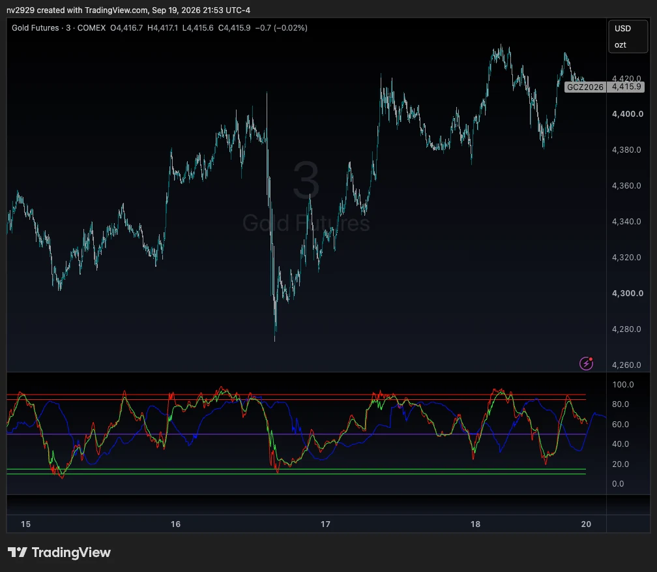Click the −0.7 (−0.02%) change value
This screenshot has height=572, width=657.
(281, 27)
